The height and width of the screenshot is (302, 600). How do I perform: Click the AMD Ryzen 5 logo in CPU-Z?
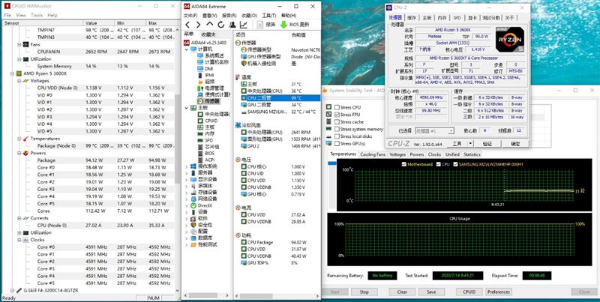[x=509, y=40]
